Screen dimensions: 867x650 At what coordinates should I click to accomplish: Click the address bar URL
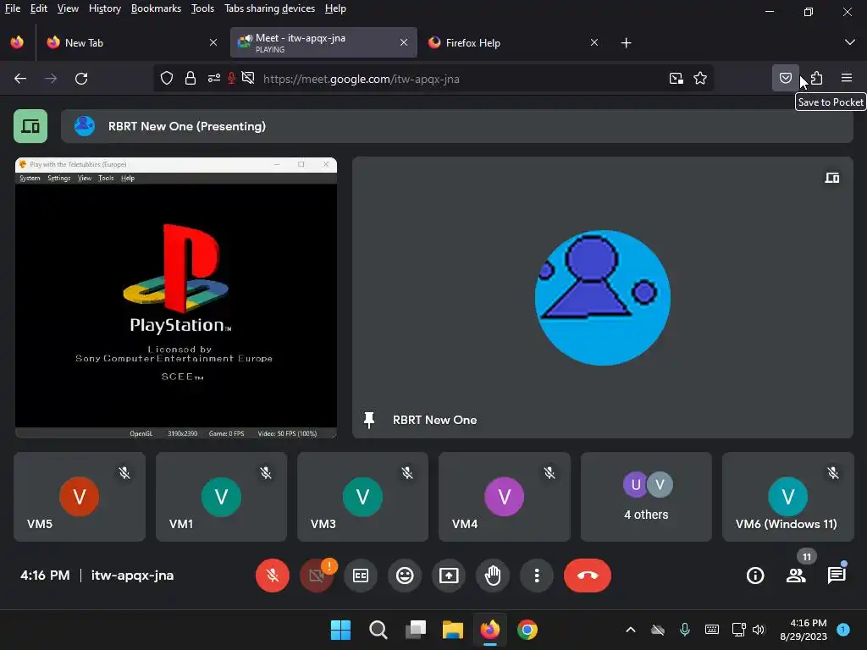[x=361, y=79]
